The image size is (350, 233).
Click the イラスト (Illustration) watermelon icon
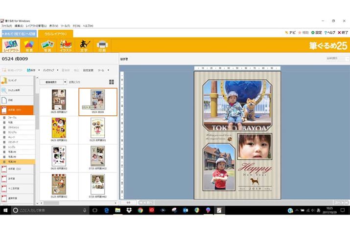coord(66,45)
